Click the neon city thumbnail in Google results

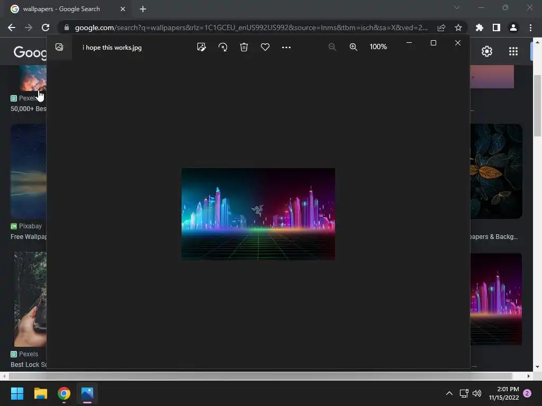click(496, 299)
